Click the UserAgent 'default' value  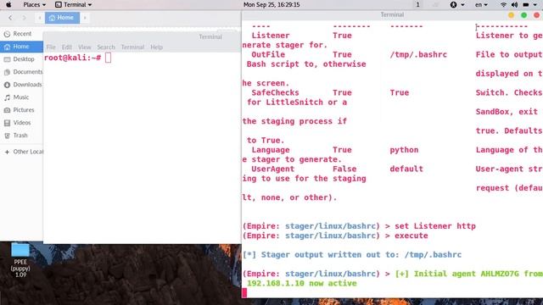[406, 169]
